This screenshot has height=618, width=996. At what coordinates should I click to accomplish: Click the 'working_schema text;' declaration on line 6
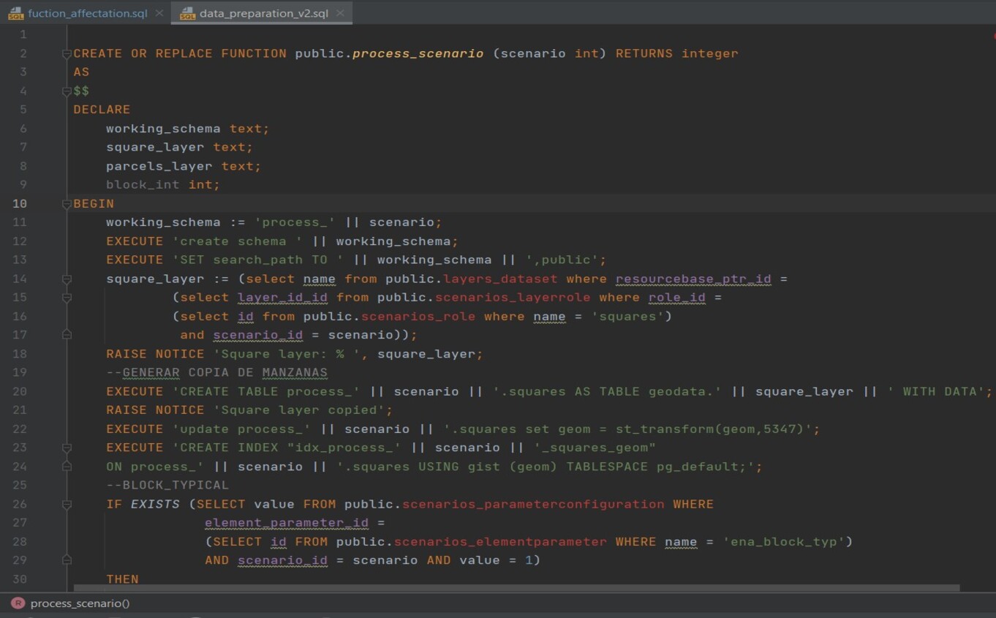pyautogui.click(x=187, y=129)
